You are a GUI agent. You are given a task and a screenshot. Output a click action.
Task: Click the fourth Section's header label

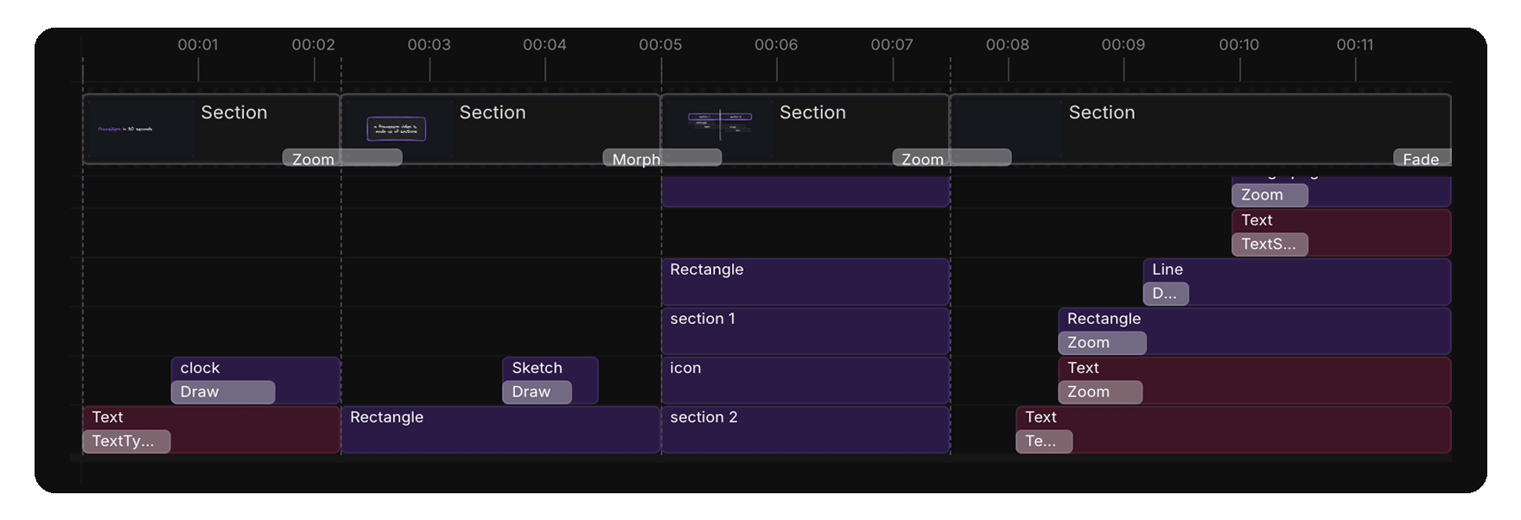point(1102,112)
